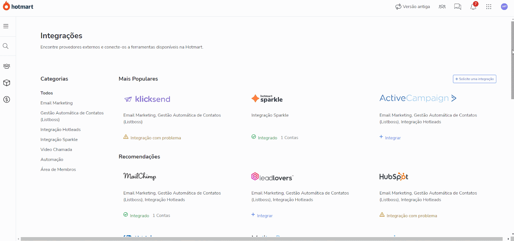
Task: Open the ActiveCampaign integration logo
Action: coord(418,98)
